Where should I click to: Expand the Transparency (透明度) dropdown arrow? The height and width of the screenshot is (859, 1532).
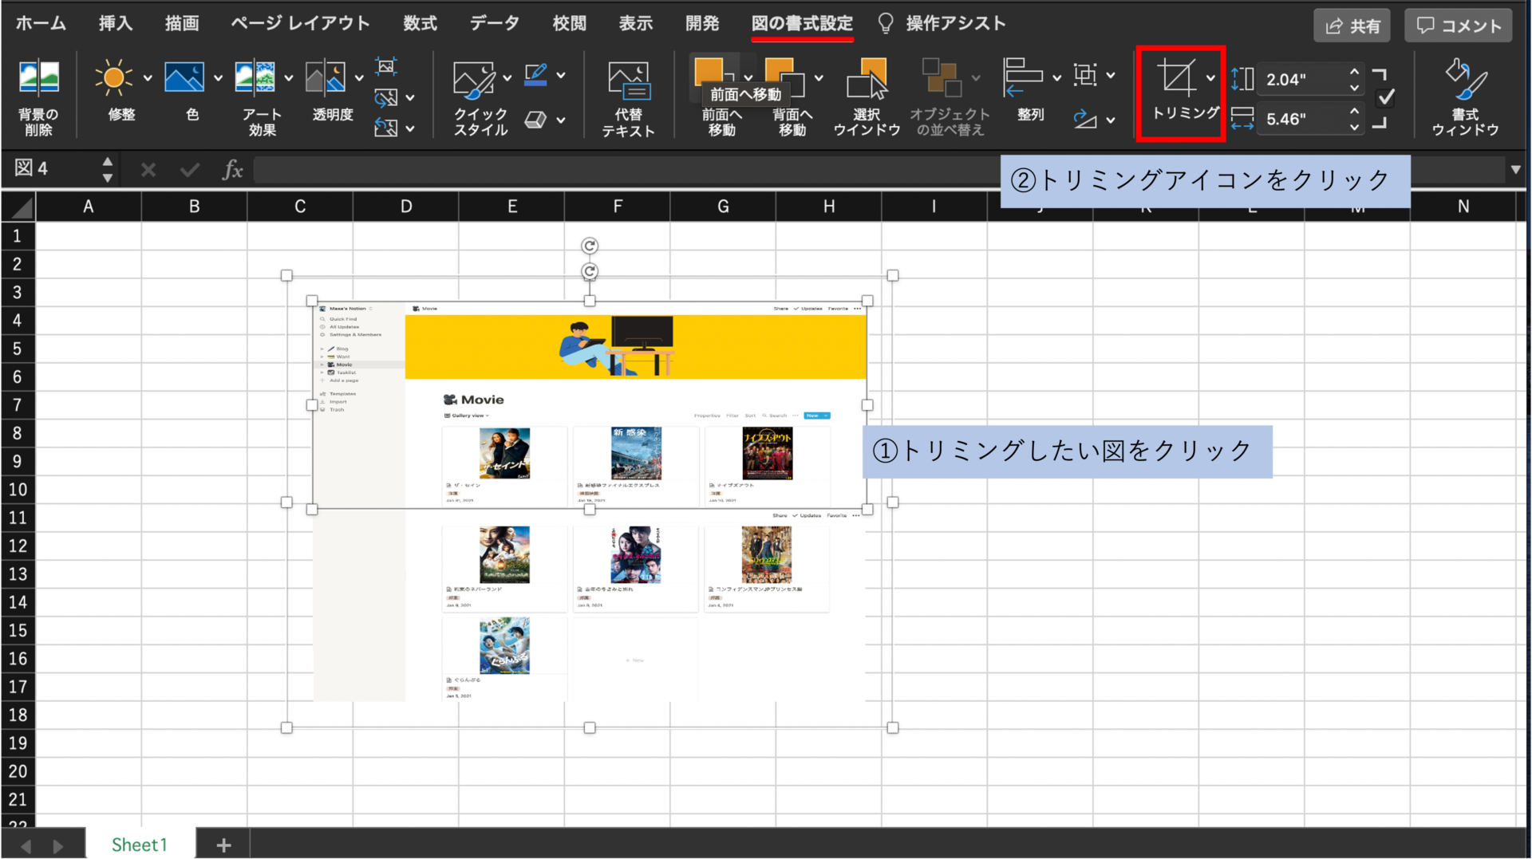359,78
